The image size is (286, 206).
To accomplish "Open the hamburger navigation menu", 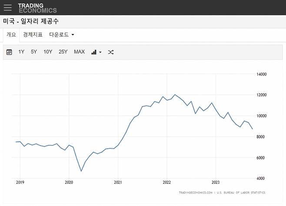I will pyautogui.click(x=7, y=8).
